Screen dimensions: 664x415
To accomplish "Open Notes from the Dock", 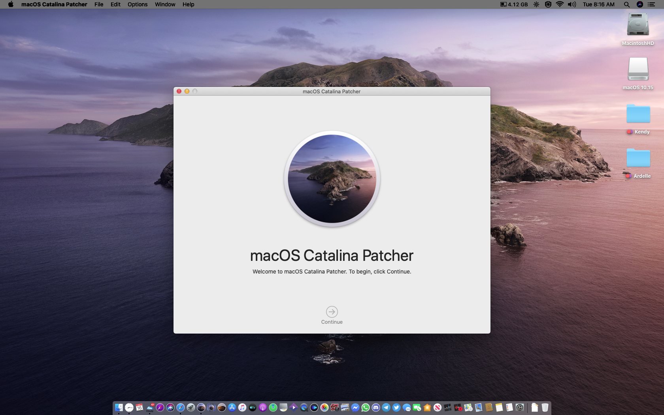I will [499, 407].
